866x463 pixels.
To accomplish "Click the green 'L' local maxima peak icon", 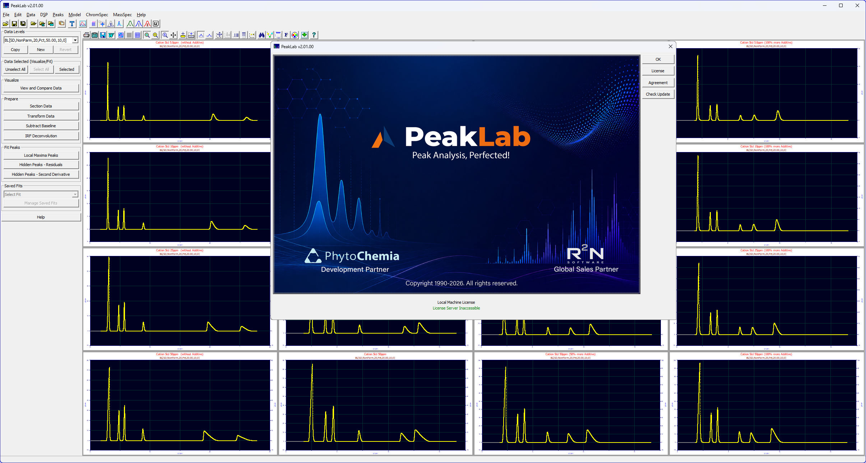I will (130, 24).
